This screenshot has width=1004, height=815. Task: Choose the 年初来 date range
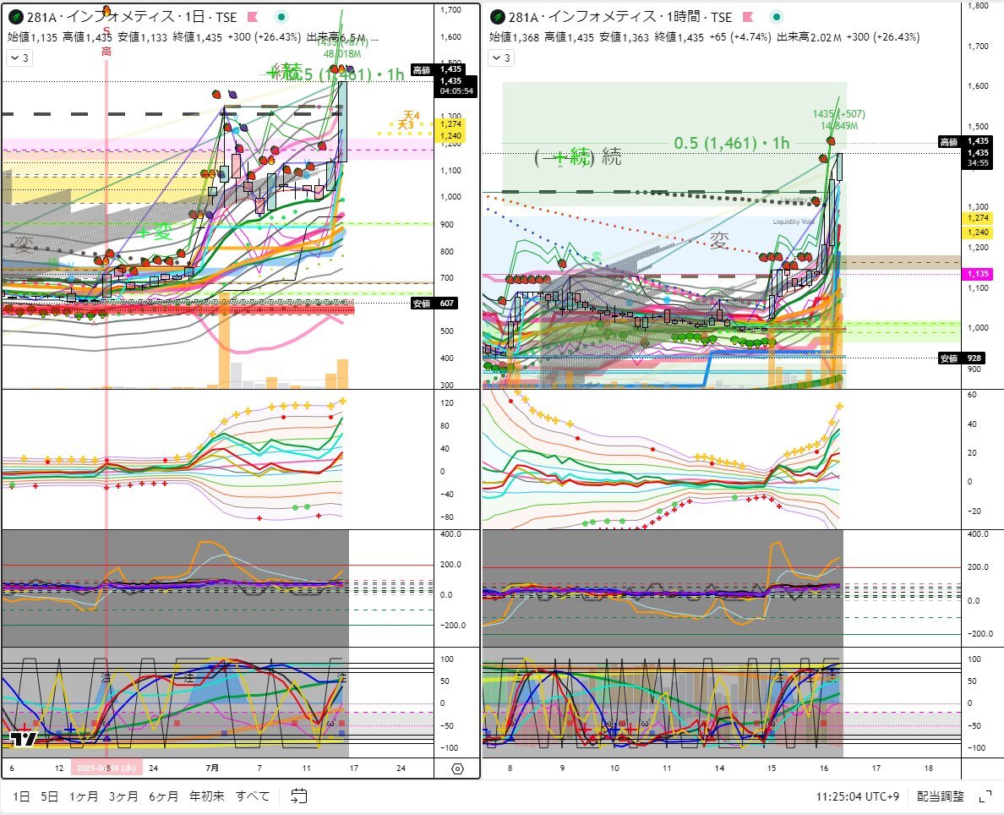207,796
